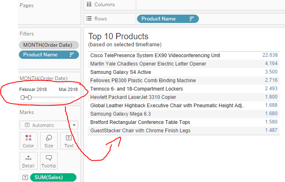Click sort icon on Filters Product Name pill
Screen dimensions: 285x182
(x=72, y=55)
